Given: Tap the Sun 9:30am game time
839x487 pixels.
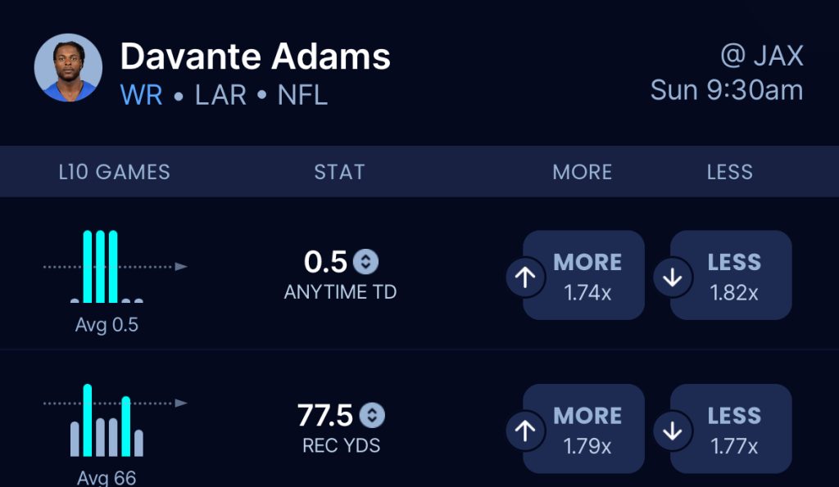Looking at the screenshot, I should (x=727, y=90).
